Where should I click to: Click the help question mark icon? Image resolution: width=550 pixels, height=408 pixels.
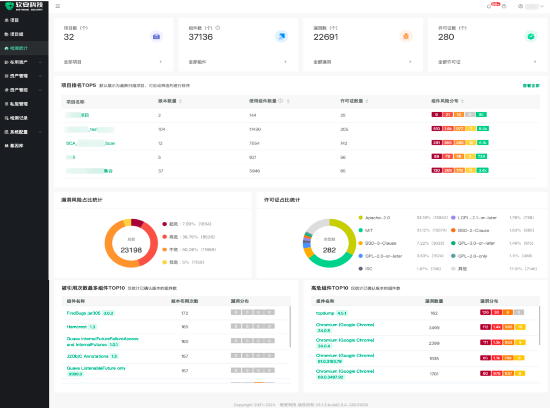point(504,6)
